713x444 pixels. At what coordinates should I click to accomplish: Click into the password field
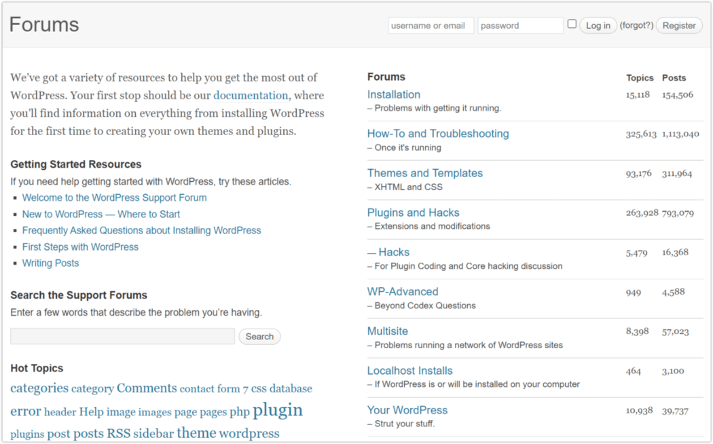tap(520, 26)
